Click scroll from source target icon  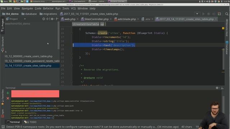tap(43, 19)
